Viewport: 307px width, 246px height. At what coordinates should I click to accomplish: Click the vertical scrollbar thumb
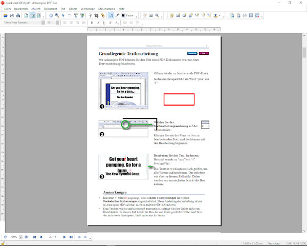[x=304, y=52]
